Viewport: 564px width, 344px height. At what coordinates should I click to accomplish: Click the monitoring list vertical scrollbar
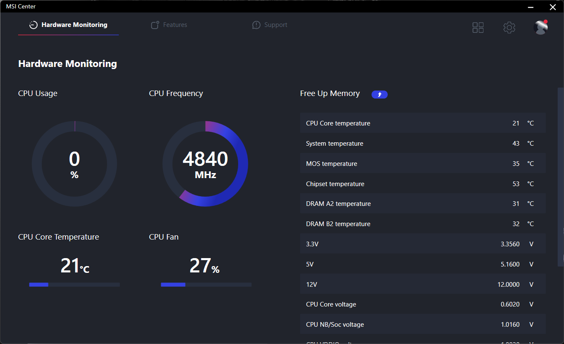560,177
